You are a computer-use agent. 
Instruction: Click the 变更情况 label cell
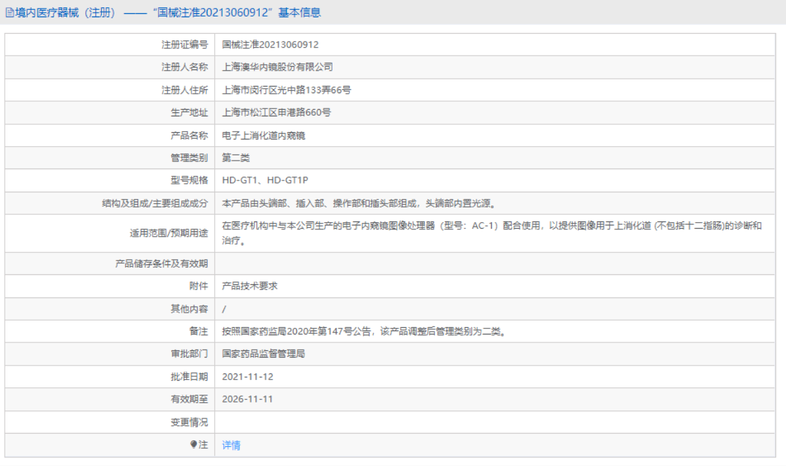[x=110, y=422]
